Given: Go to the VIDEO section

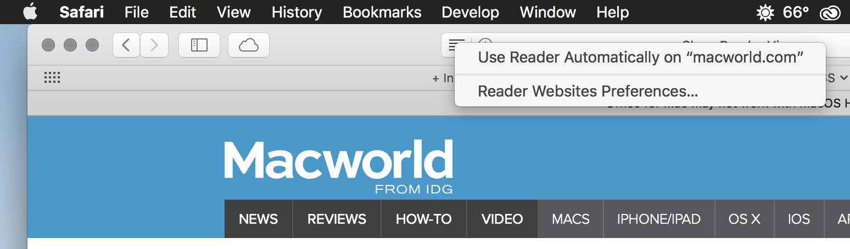Looking at the screenshot, I should click(x=502, y=219).
